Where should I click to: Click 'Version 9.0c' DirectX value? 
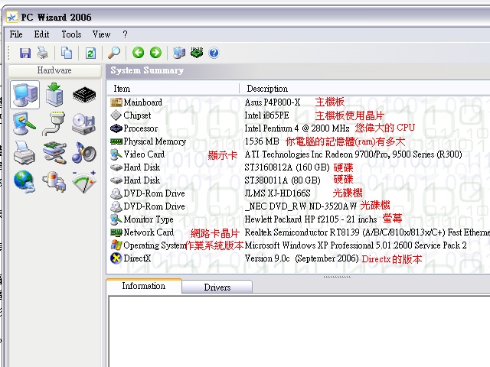point(267,258)
